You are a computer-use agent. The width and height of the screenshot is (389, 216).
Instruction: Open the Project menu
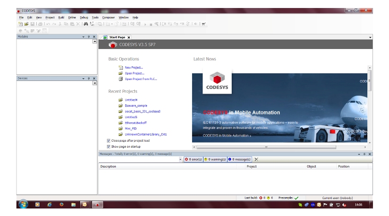point(50,17)
